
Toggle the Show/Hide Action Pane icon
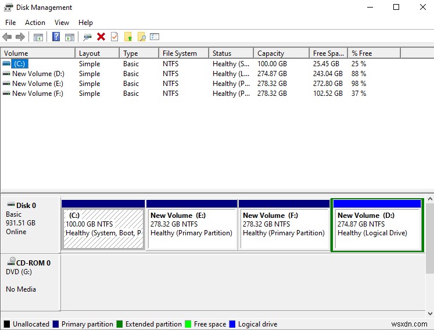[70, 37]
